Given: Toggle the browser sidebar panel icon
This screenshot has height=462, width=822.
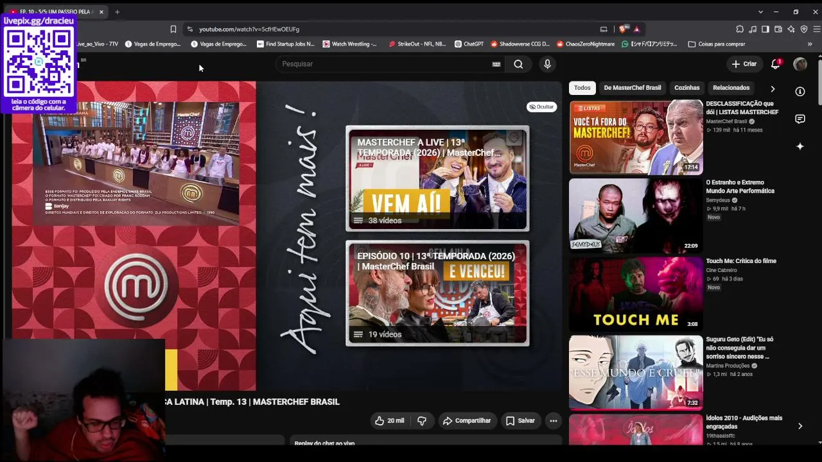Looking at the screenshot, I should point(765,29).
